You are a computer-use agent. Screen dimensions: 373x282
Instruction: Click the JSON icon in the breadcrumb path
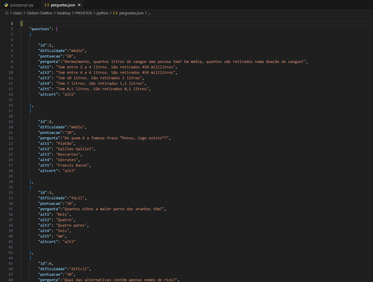tap(115, 13)
